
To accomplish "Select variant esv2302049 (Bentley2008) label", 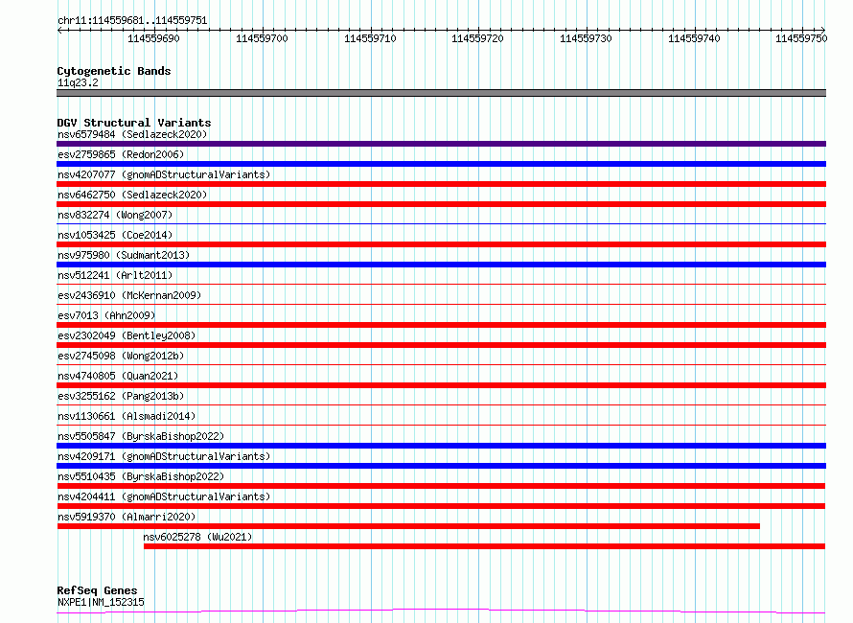I will pos(127,335).
